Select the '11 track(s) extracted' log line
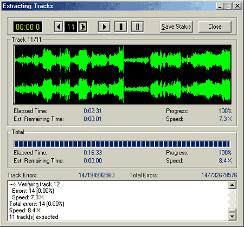 (x=34, y=217)
